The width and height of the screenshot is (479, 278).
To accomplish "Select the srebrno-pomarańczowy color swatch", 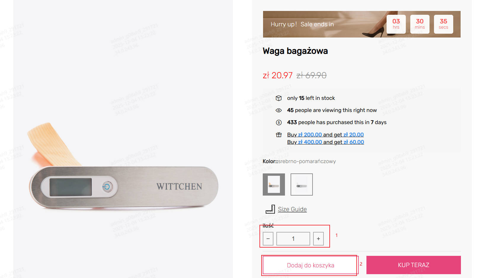I will [274, 184].
